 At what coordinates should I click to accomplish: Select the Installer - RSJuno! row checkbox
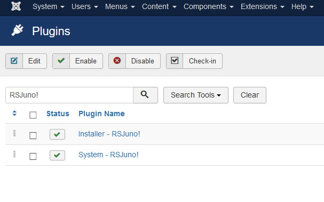click(x=33, y=136)
